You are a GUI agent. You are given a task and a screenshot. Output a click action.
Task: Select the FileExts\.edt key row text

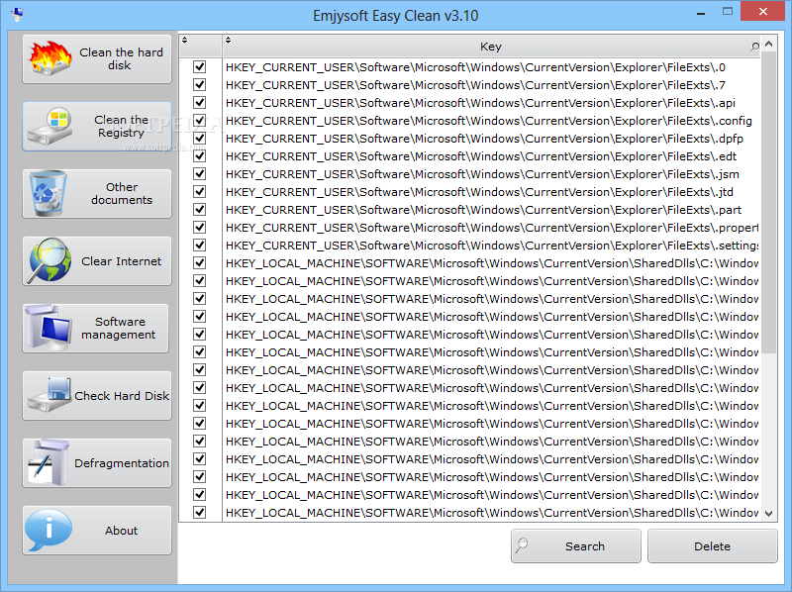pos(481,156)
